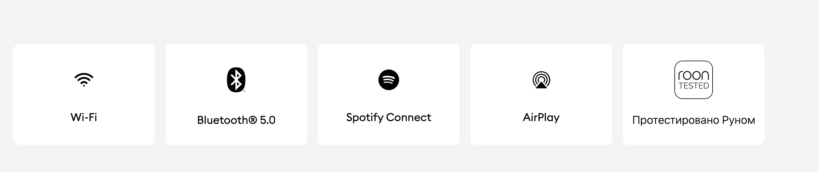The height and width of the screenshot is (172, 819).
Task: Click the Wi-Fi signal icon
Action: pos(84,79)
